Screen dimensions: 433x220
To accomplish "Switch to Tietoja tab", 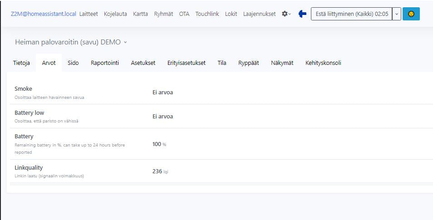I will (x=21, y=63).
